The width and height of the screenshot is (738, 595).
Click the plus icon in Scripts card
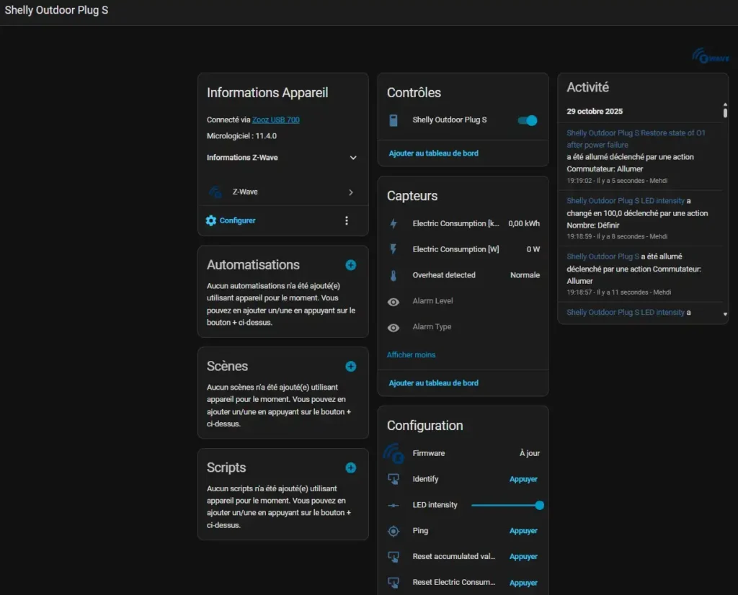pos(350,467)
